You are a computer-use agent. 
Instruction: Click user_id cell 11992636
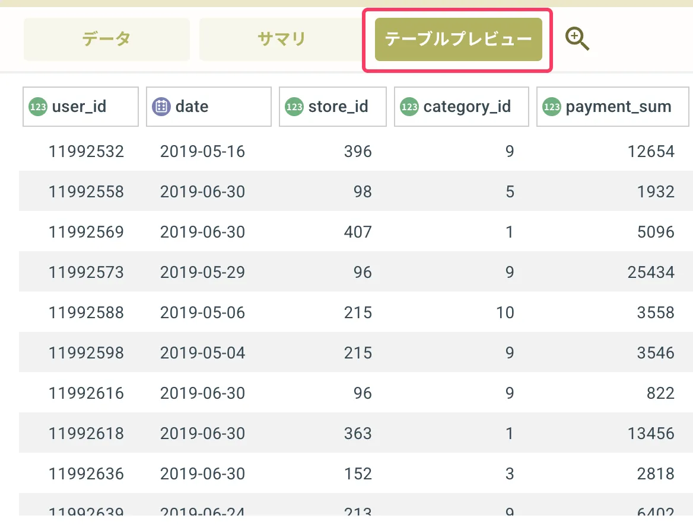(x=86, y=474)
